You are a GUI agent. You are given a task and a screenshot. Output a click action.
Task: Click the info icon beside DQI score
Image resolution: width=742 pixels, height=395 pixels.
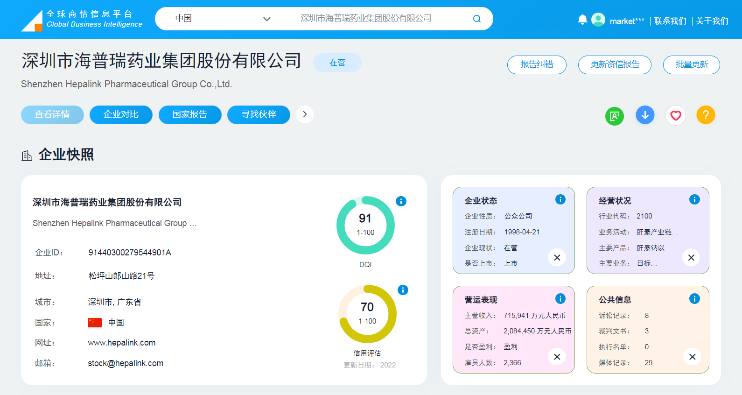click(x=401, y=201)
